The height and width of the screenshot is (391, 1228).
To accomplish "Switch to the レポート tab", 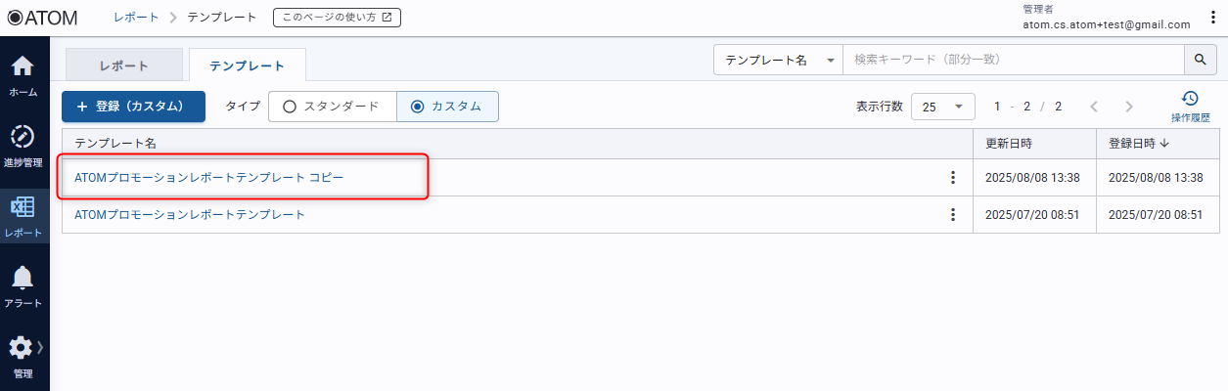I will 124,65.
